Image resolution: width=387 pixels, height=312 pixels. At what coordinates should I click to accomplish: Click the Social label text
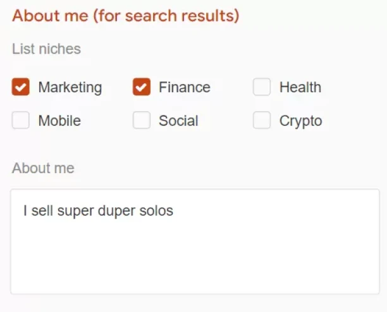coord(178,121)
